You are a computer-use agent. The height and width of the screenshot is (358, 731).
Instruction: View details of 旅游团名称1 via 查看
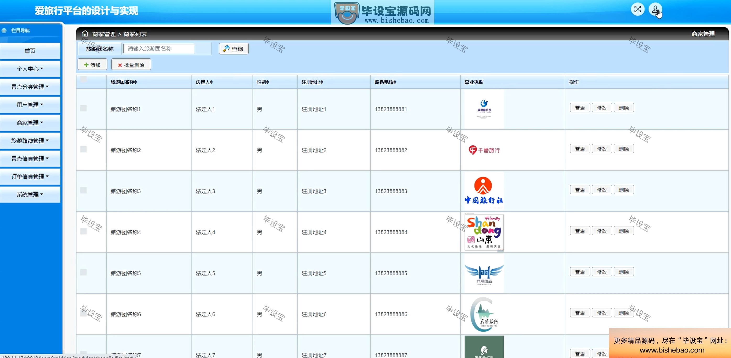point(580,108)
